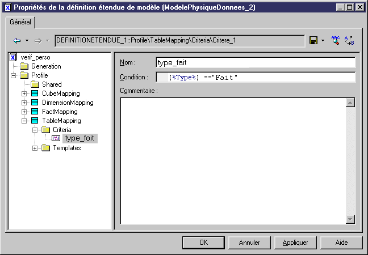Click the forward navigation arrow icon
368x255 pixels.
tap(38, 41)
